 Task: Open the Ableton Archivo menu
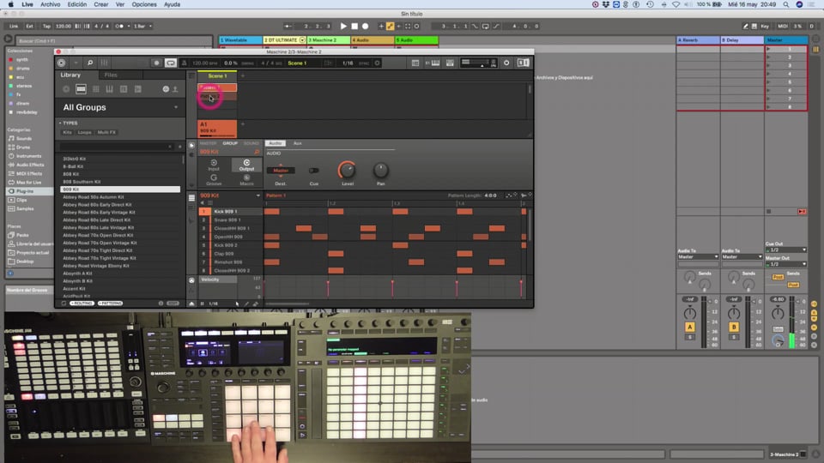(50, 4)
